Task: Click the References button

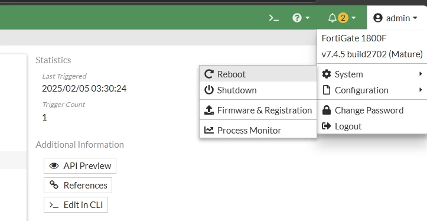Action: 78,186
